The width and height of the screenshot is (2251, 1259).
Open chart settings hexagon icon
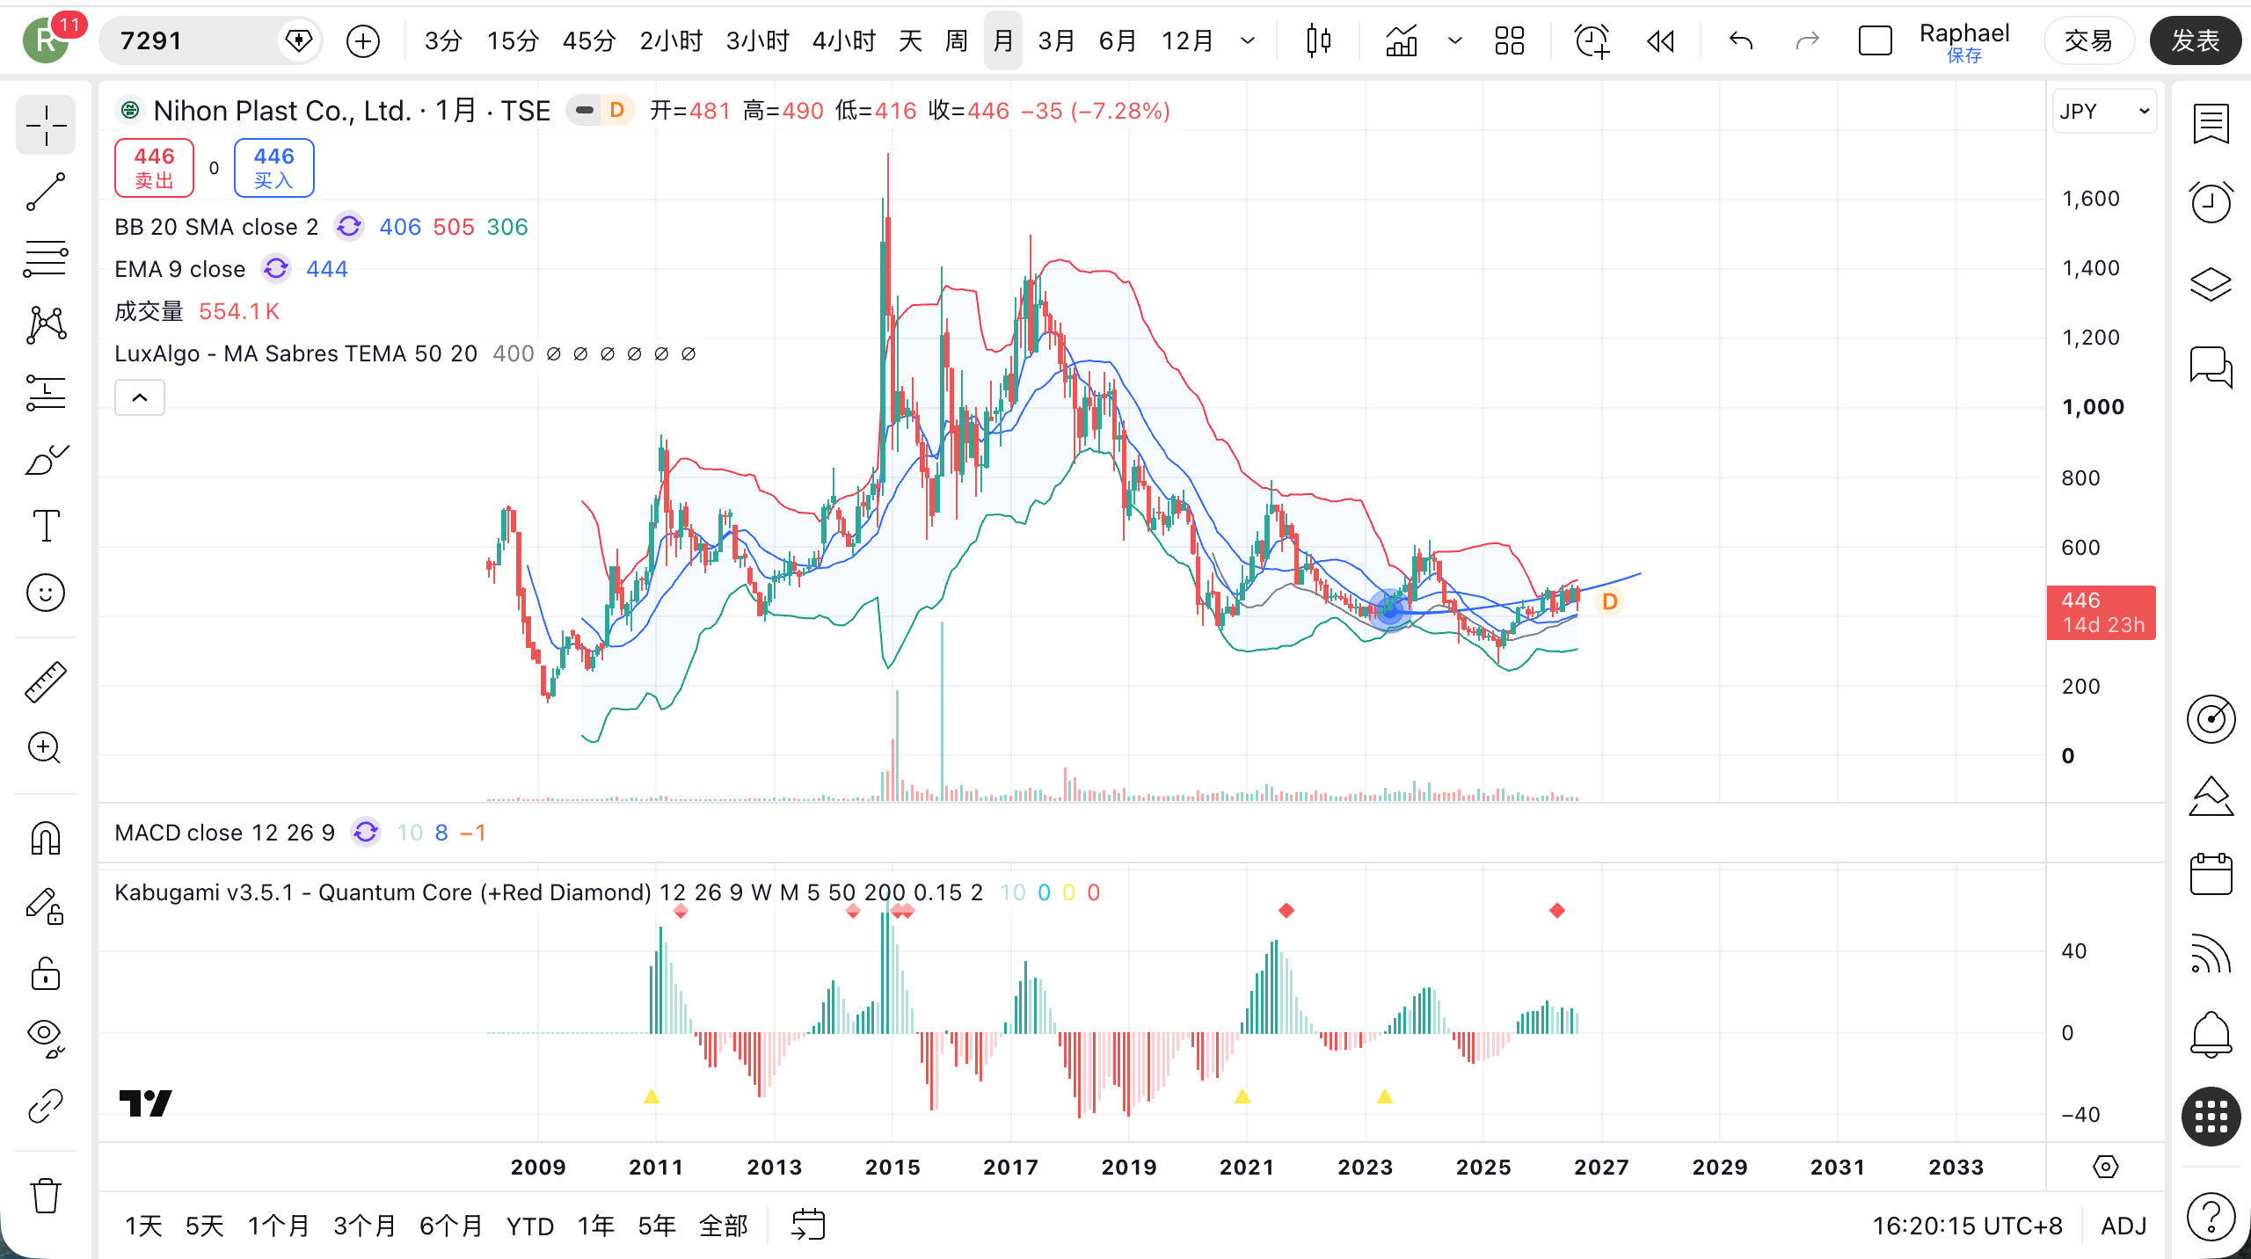click(2106, 1167)
